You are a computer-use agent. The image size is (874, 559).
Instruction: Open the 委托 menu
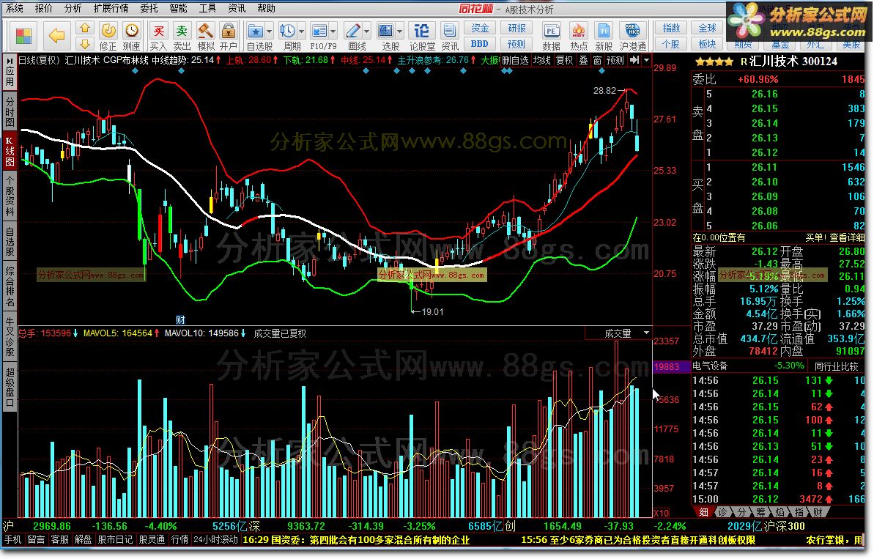tap(149, 8)
